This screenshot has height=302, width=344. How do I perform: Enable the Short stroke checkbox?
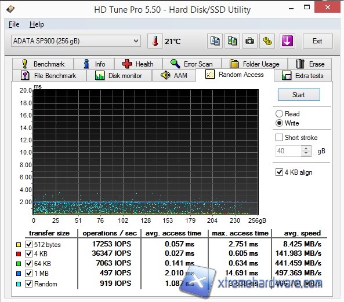279,138
